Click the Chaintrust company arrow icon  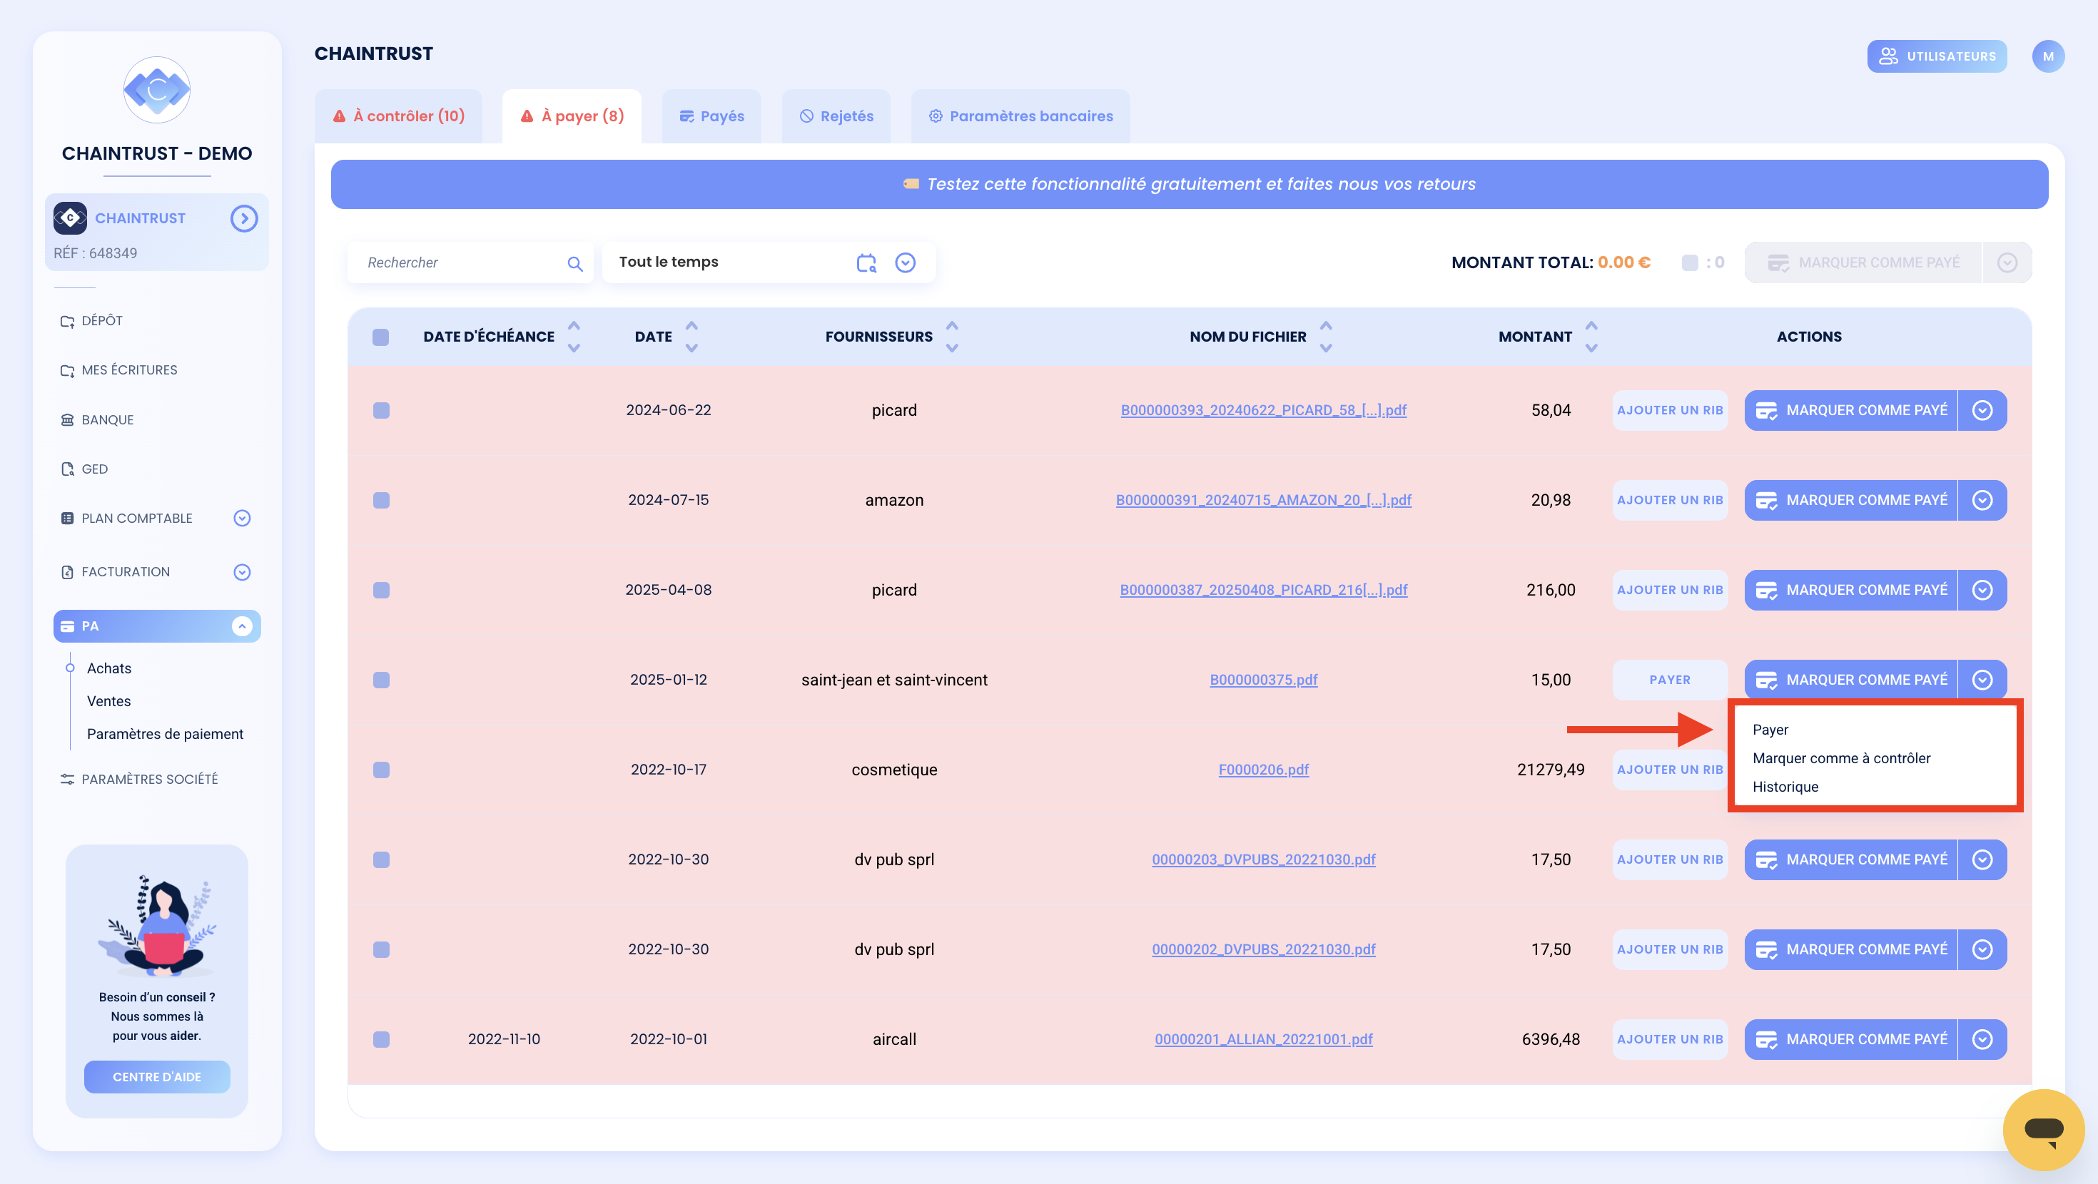tap(243, 218)
